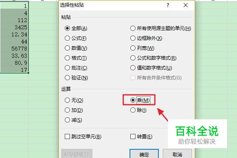Select 数值(V) paste option
The image size is (237, 158).
[76, 48]
